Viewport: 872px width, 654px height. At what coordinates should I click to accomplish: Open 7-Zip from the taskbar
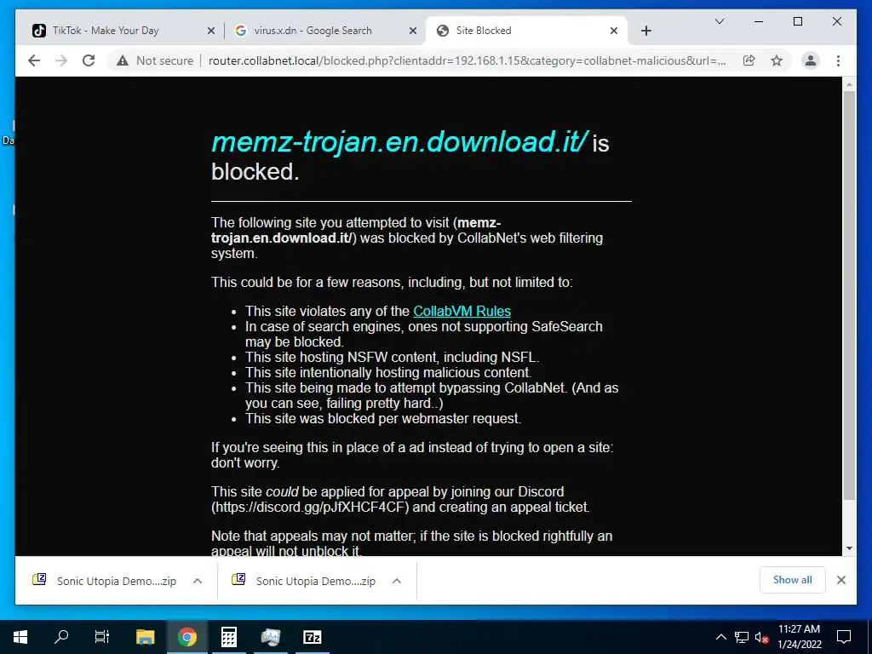312,637
